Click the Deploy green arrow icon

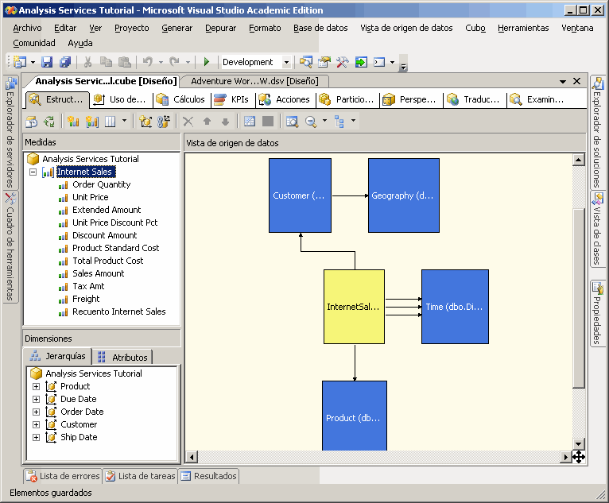coord(361,62)
